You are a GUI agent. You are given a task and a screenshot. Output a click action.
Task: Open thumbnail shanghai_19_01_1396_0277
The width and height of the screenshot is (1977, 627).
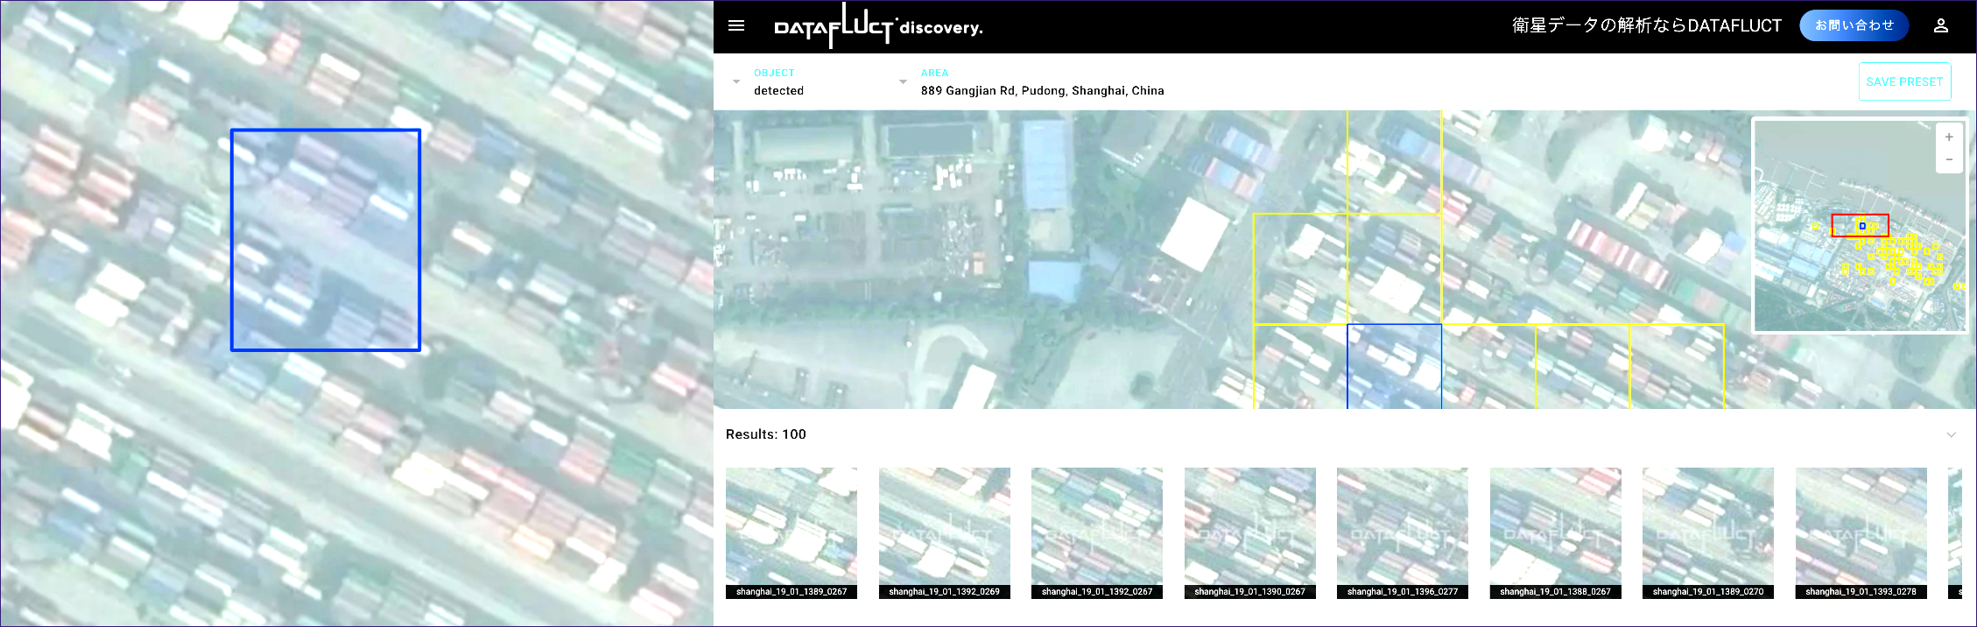(1403, 532)
